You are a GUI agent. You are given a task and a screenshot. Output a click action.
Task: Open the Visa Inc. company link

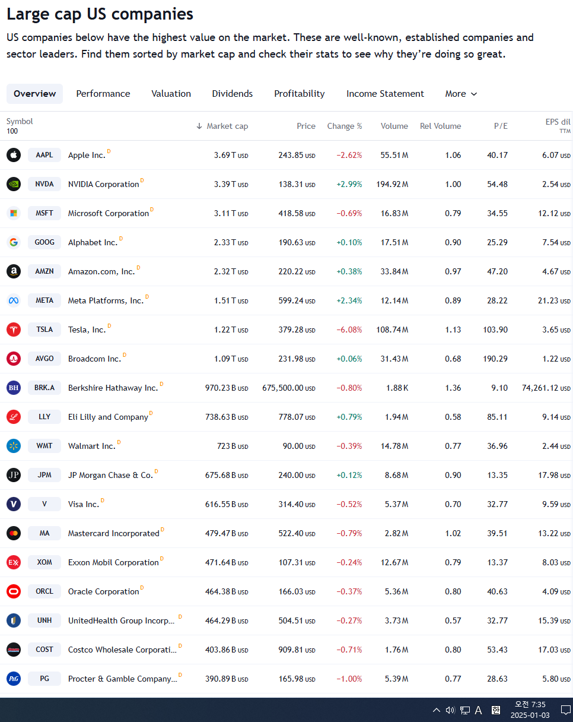84,505
